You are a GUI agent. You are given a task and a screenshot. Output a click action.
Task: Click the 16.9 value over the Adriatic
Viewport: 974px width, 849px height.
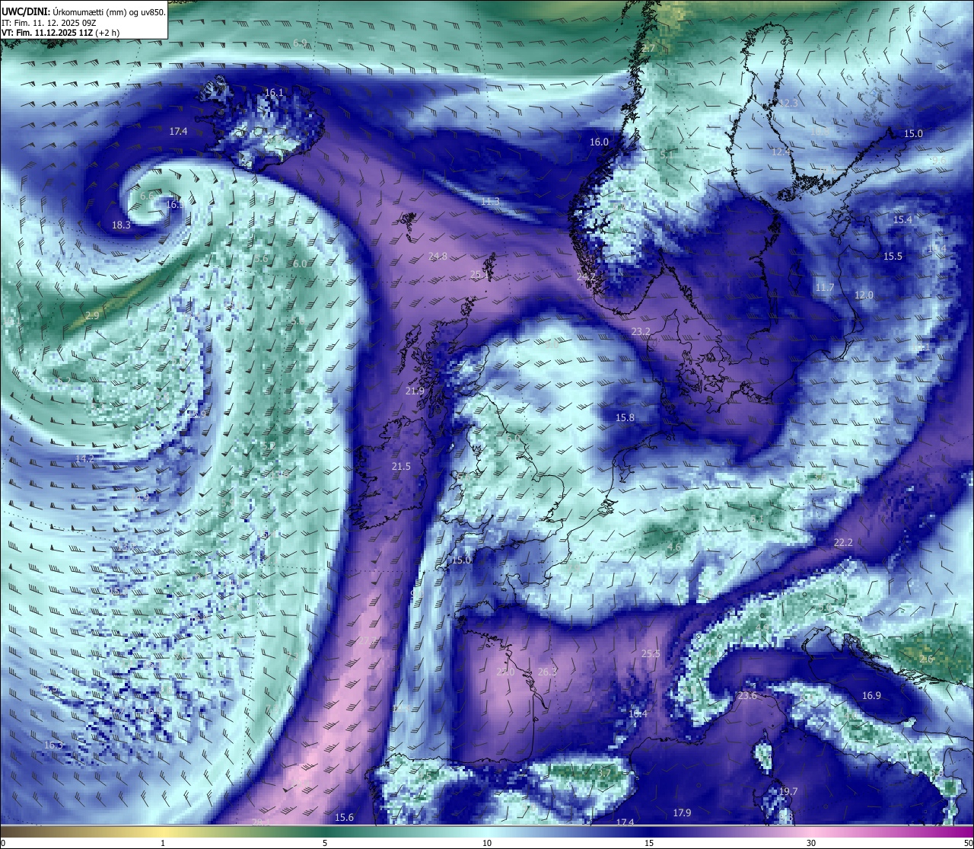coord(871,696)
